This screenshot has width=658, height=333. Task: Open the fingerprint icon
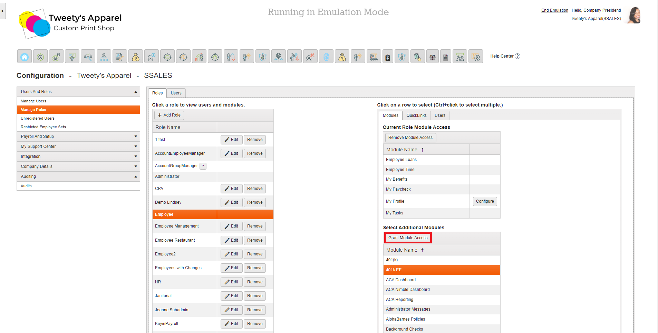(x=326, y=57)
